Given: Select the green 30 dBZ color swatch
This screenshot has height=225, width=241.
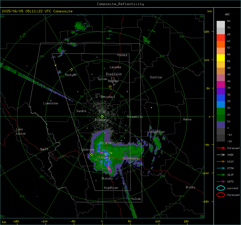Looking at the screenshot, I should pyautogui.click(x=221, y=111).
